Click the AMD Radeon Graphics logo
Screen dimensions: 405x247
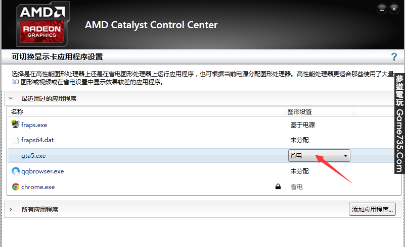[43, 25]
